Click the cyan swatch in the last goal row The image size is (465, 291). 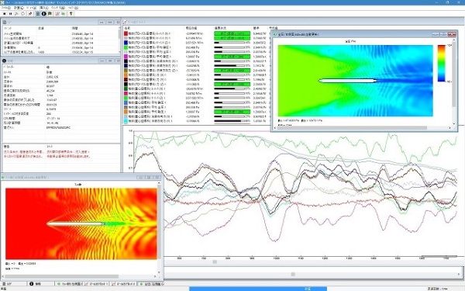(126, 121)
